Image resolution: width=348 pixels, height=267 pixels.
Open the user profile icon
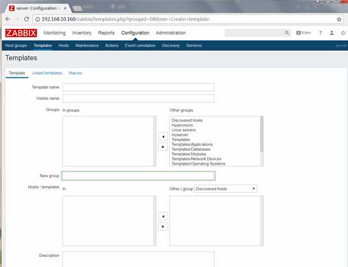(332, 33)
